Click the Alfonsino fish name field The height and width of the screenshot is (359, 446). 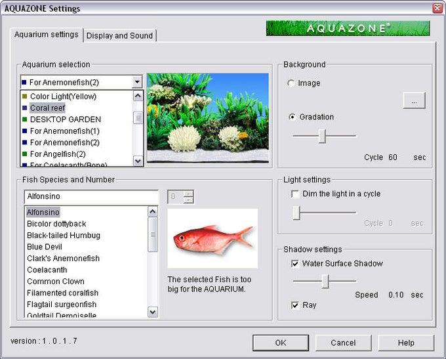[x=91, y=196]
